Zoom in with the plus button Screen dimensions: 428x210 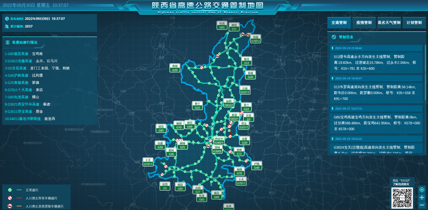(x=422, y=197)
